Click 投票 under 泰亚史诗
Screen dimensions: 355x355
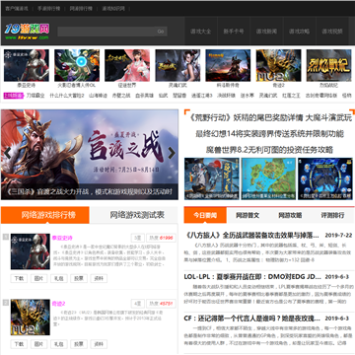(79, 278)
